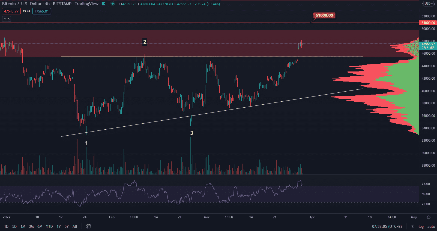Click the wave label number 2
The image size is (437, 231).
pos(145,42)
